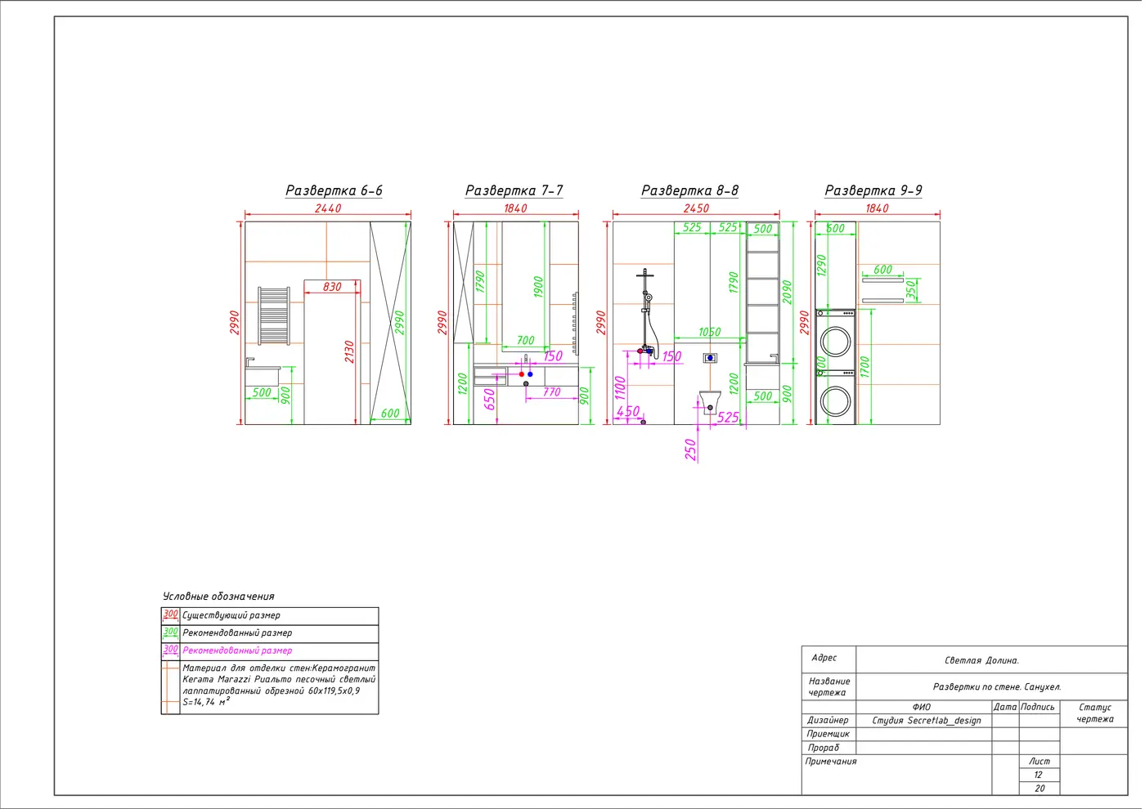Click the "Развертка 6-6" elevation title
Image resolution: width=1145 pixels, height=809 pixels.
pos(334,190)
